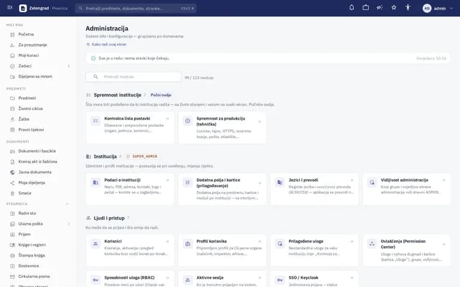
Task: Click the Spremnost institucije section heading
Action: point(117,95)
